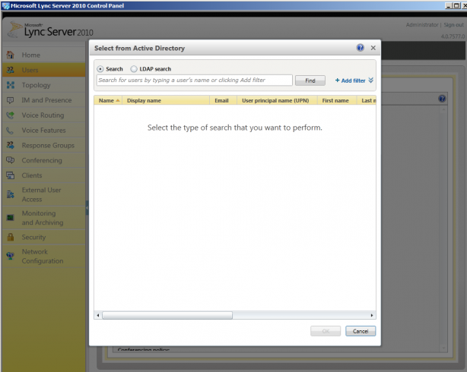Click the Administrator link

(422, 25)
